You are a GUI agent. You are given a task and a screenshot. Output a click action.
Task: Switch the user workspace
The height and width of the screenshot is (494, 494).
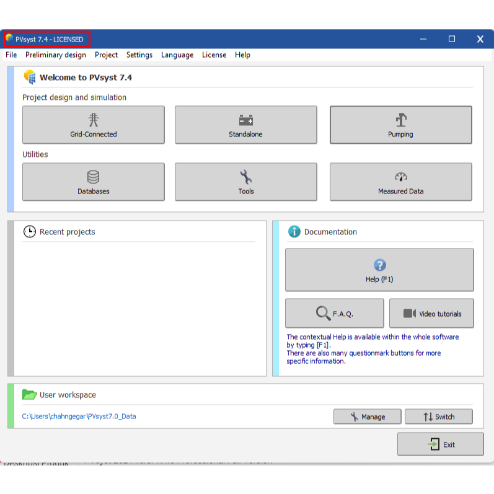tap(438, 417)
